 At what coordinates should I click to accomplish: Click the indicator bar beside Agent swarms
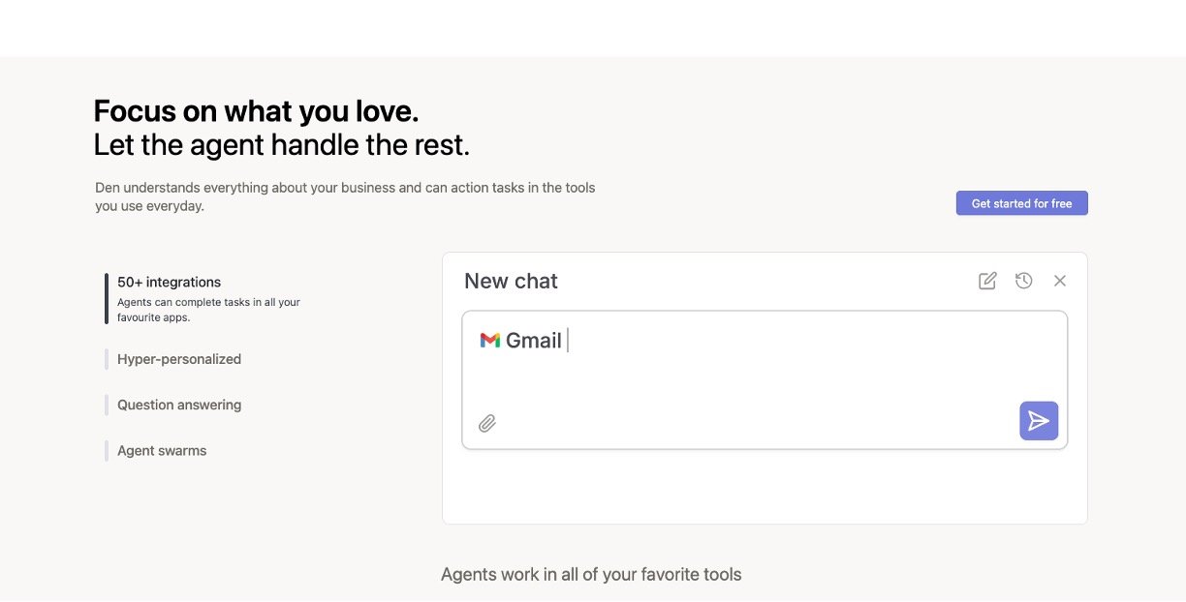pos(107,450)
